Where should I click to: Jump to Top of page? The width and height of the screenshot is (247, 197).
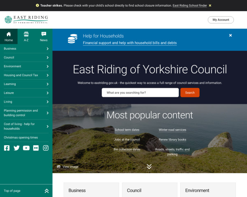click(x=26, y=191)
